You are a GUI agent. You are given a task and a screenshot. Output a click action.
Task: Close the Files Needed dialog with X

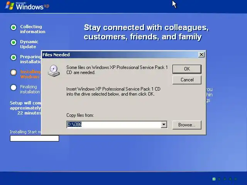(201, 55)
